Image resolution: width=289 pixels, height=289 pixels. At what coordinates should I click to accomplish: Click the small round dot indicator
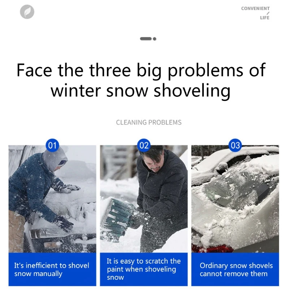tap(155, 39)
